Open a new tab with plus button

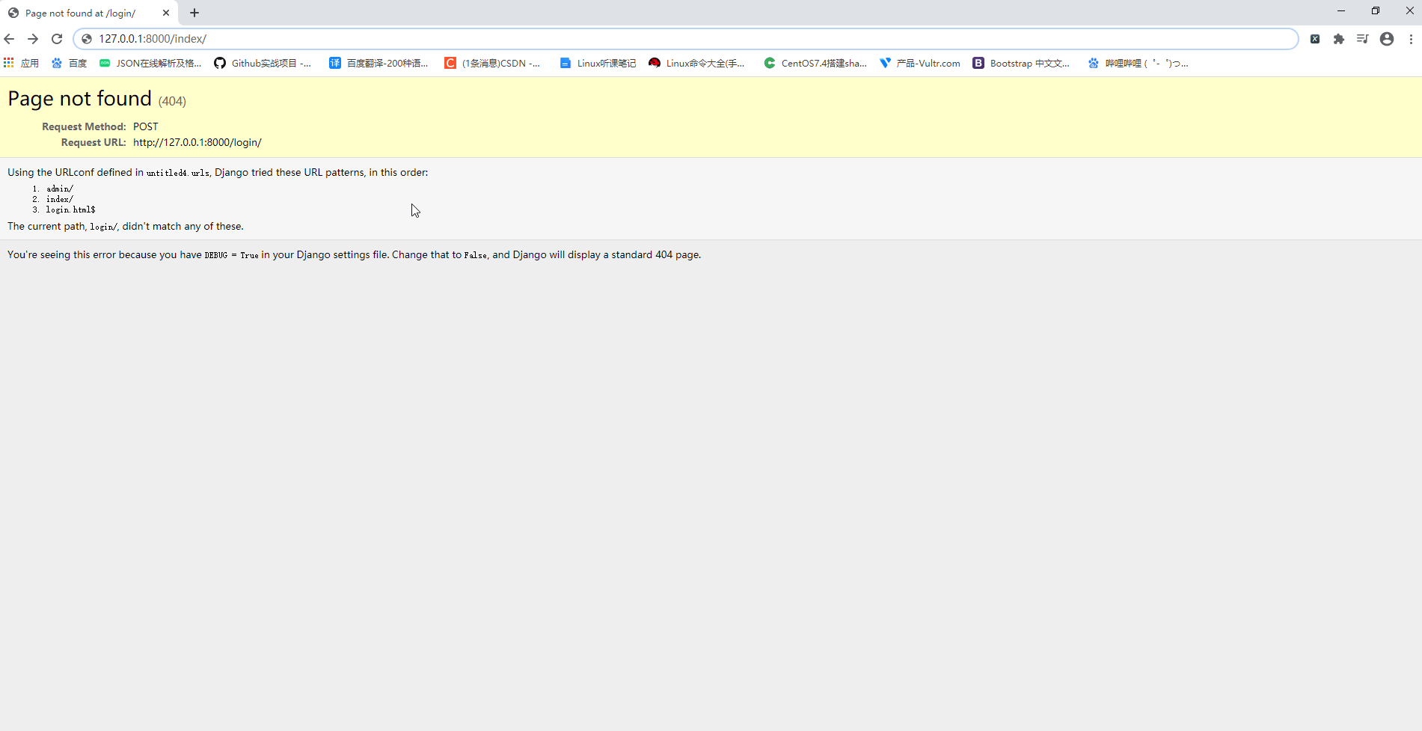tap(194, 13)
